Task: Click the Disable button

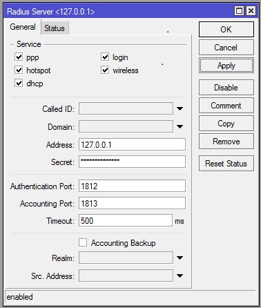Action: (x=226, y=88)
